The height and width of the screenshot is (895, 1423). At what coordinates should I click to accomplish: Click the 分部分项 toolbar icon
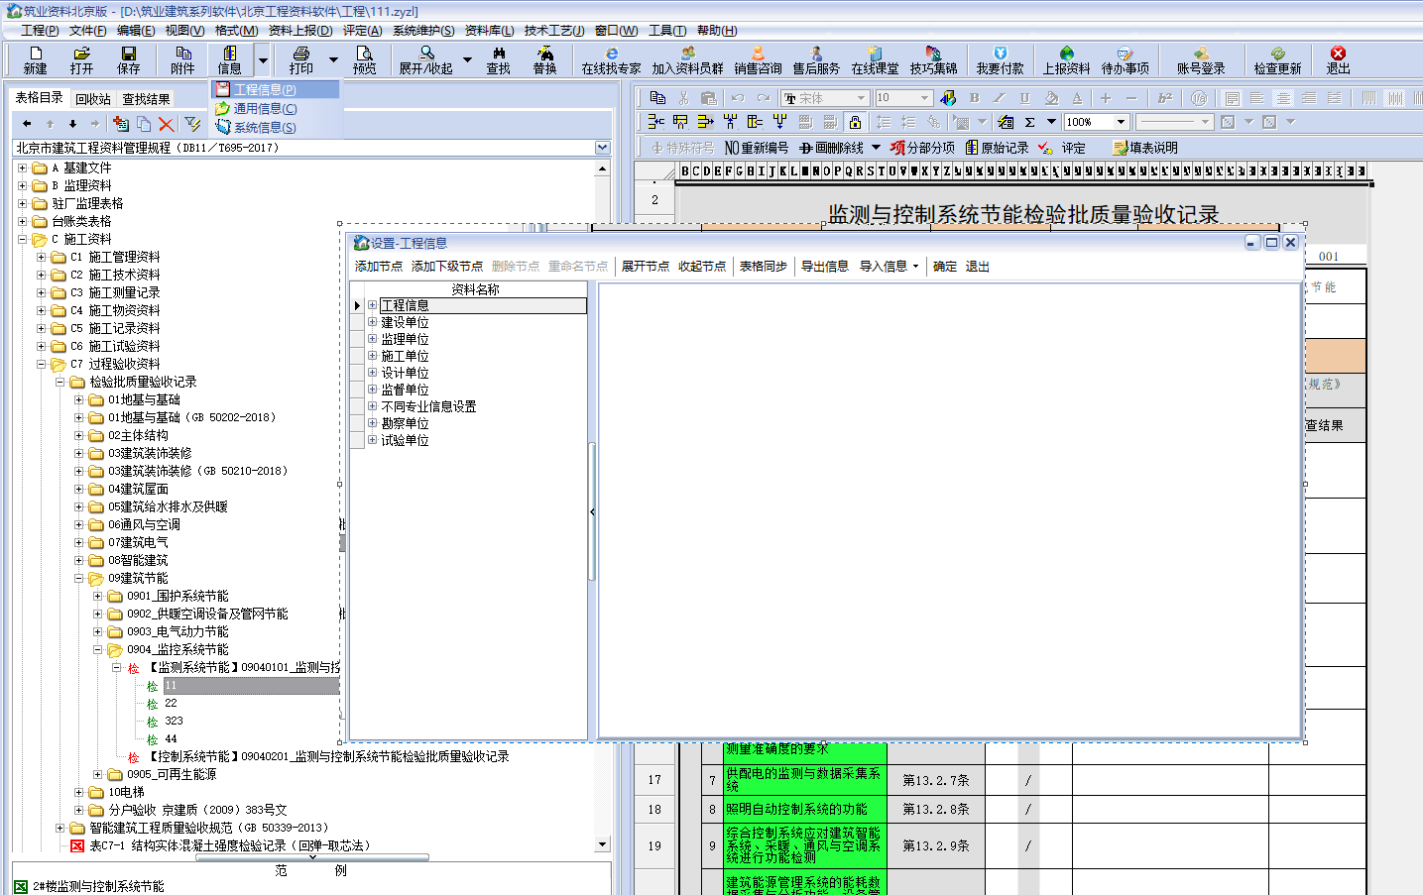click(x=922, y=148)
